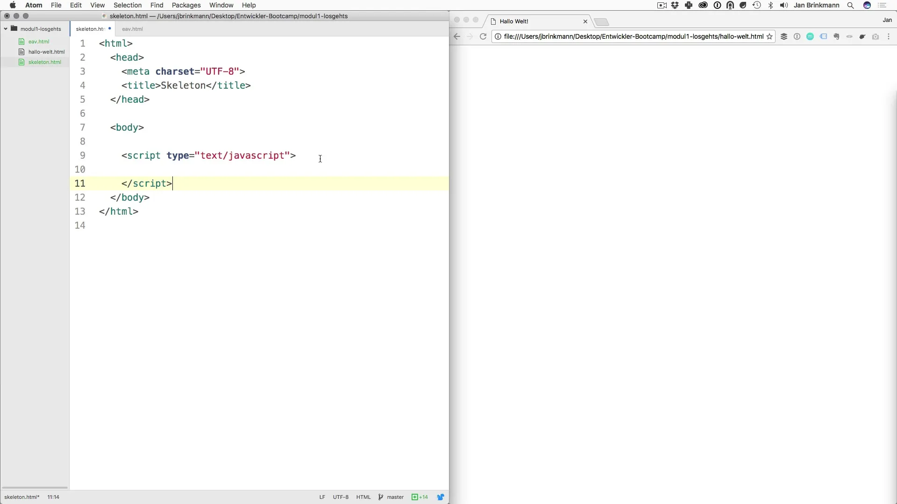The height and width of the screenshot is (504, 897).
Task: Click the +14 git diff indicator
Action: pyautogui.click(x=420, y=497)
